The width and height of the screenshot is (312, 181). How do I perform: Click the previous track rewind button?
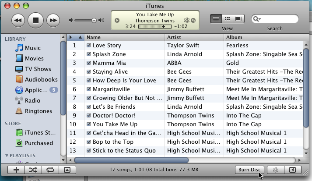click(x=18, y=20)
